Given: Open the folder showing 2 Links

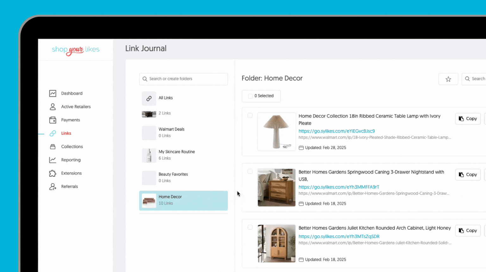Looking at the screenshot, I should [184, 114].
